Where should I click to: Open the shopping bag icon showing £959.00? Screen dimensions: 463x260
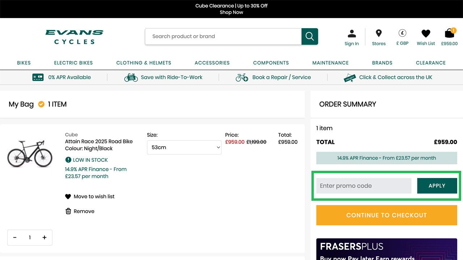pos(449,33)
